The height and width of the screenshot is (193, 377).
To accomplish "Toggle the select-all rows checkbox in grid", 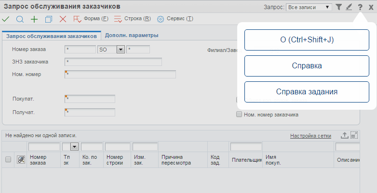I will (x=8, y=159).
